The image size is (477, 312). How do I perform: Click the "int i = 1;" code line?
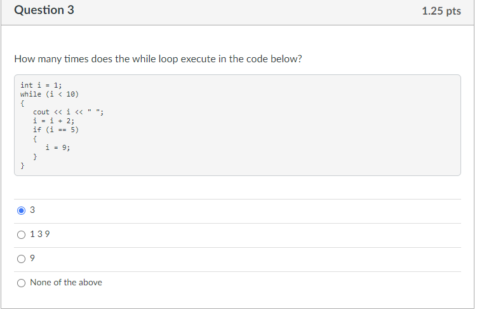pos(41,85)
